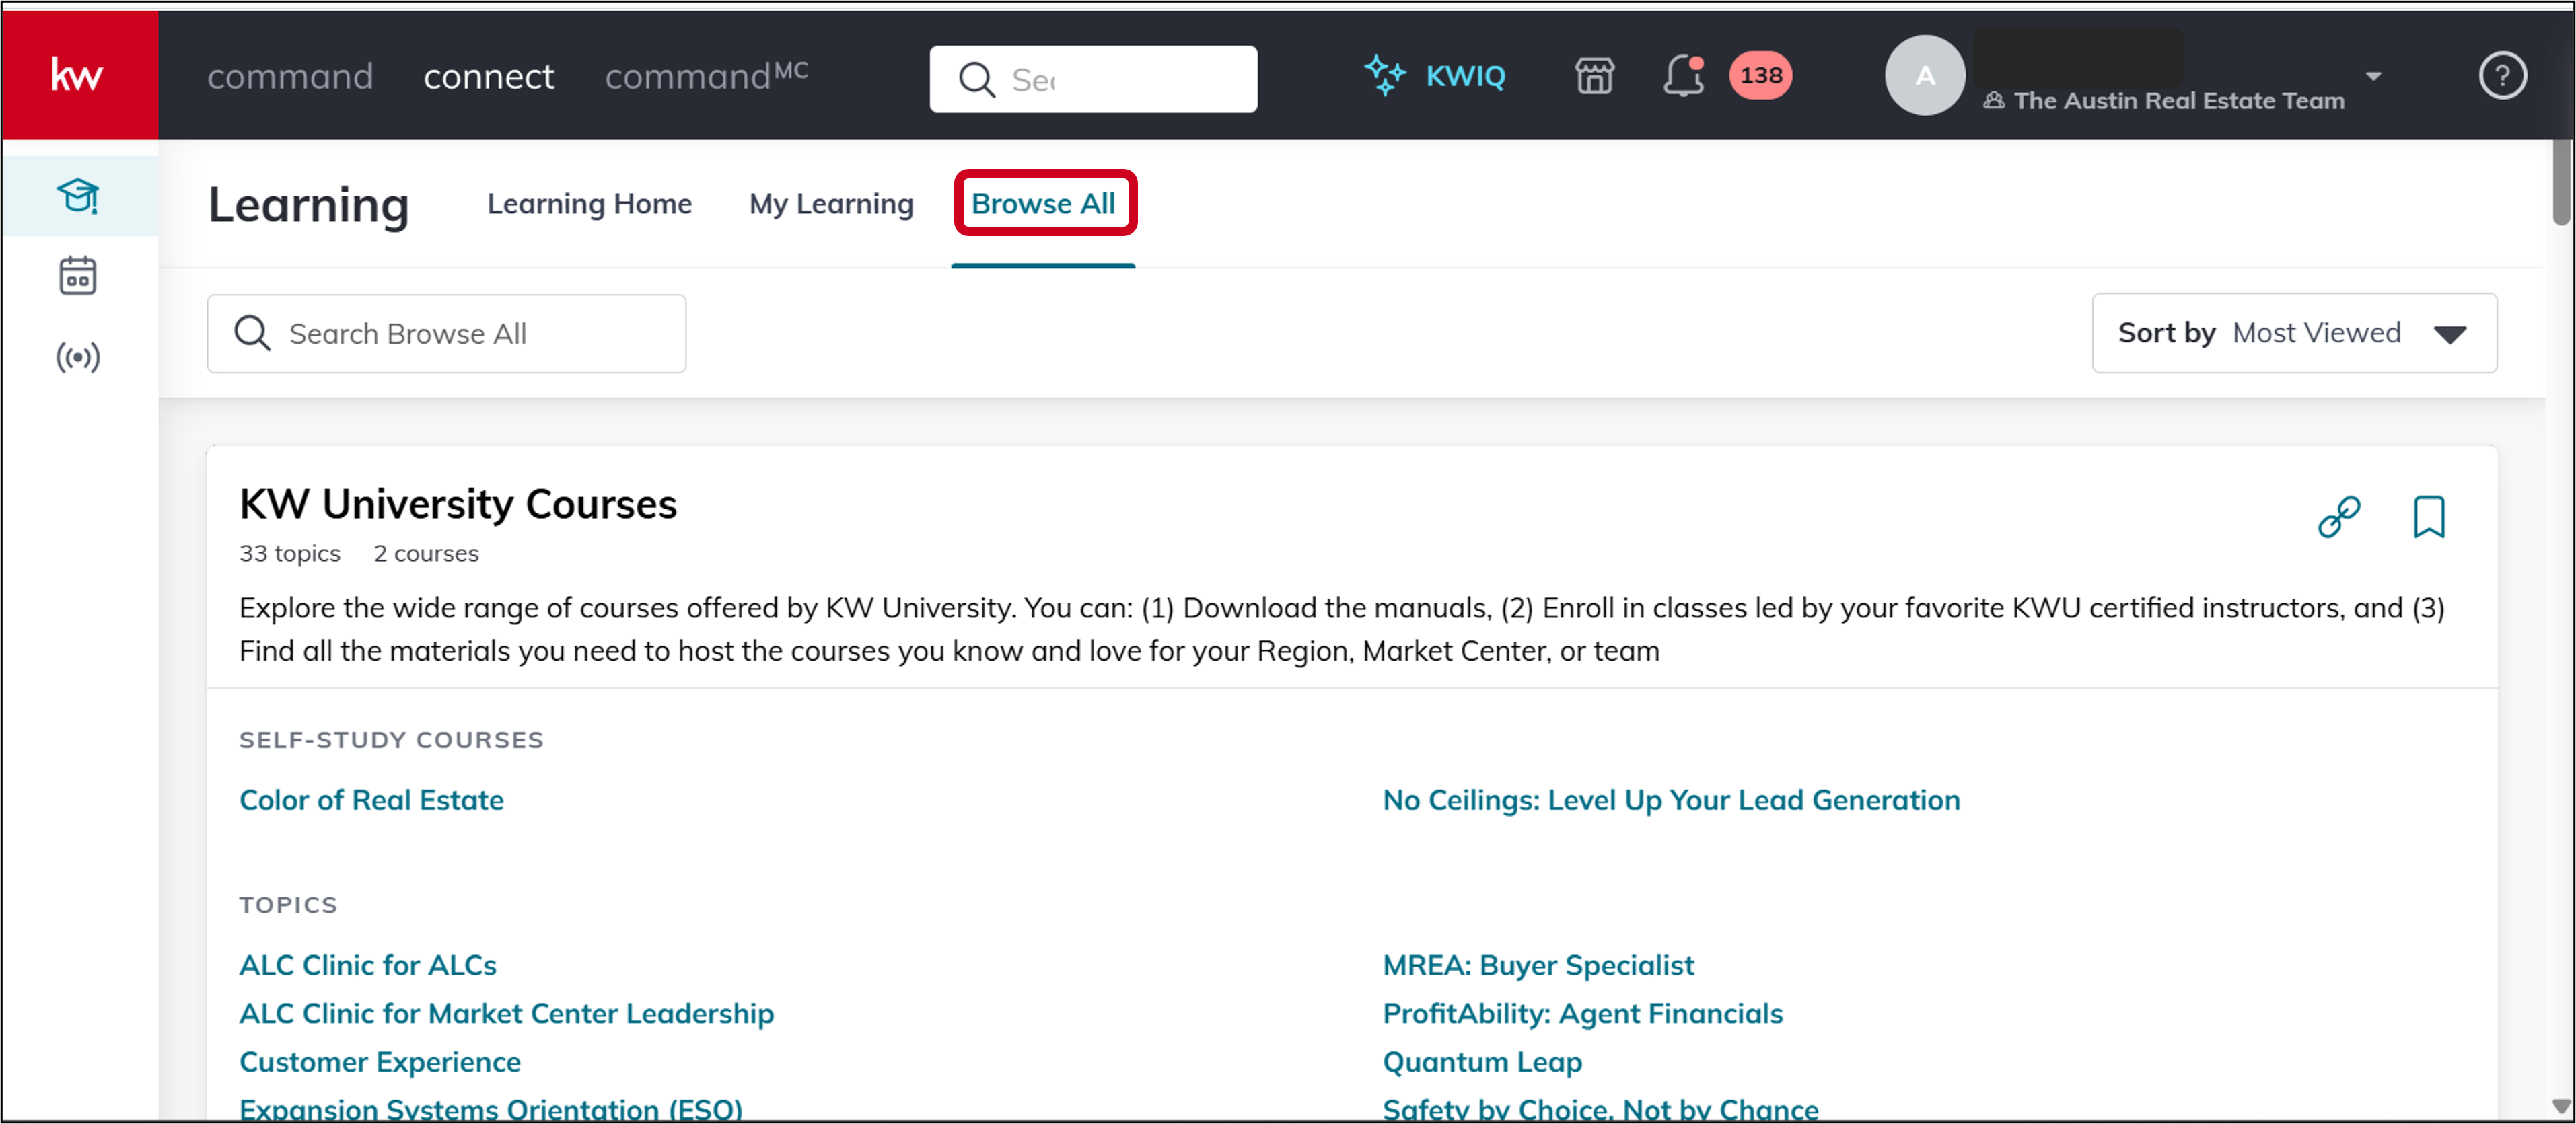Open the MREA: Buyer Specialist topic
Screen dimensions: 2576x1124
pyautogui.click(x=1538, y=965)
